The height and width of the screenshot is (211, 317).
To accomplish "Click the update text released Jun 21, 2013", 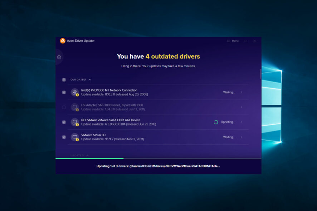I will pos(119,124).
